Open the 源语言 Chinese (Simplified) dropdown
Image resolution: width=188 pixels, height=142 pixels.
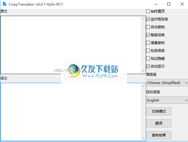(167, 83)
